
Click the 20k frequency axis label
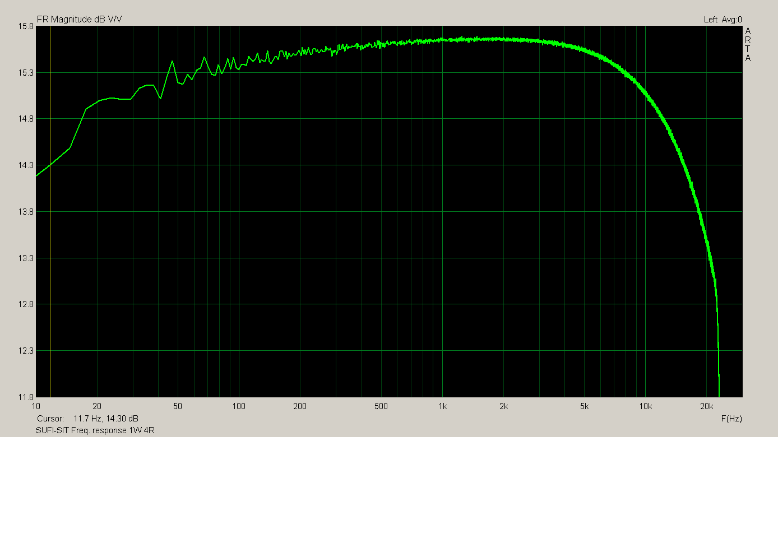707,406
